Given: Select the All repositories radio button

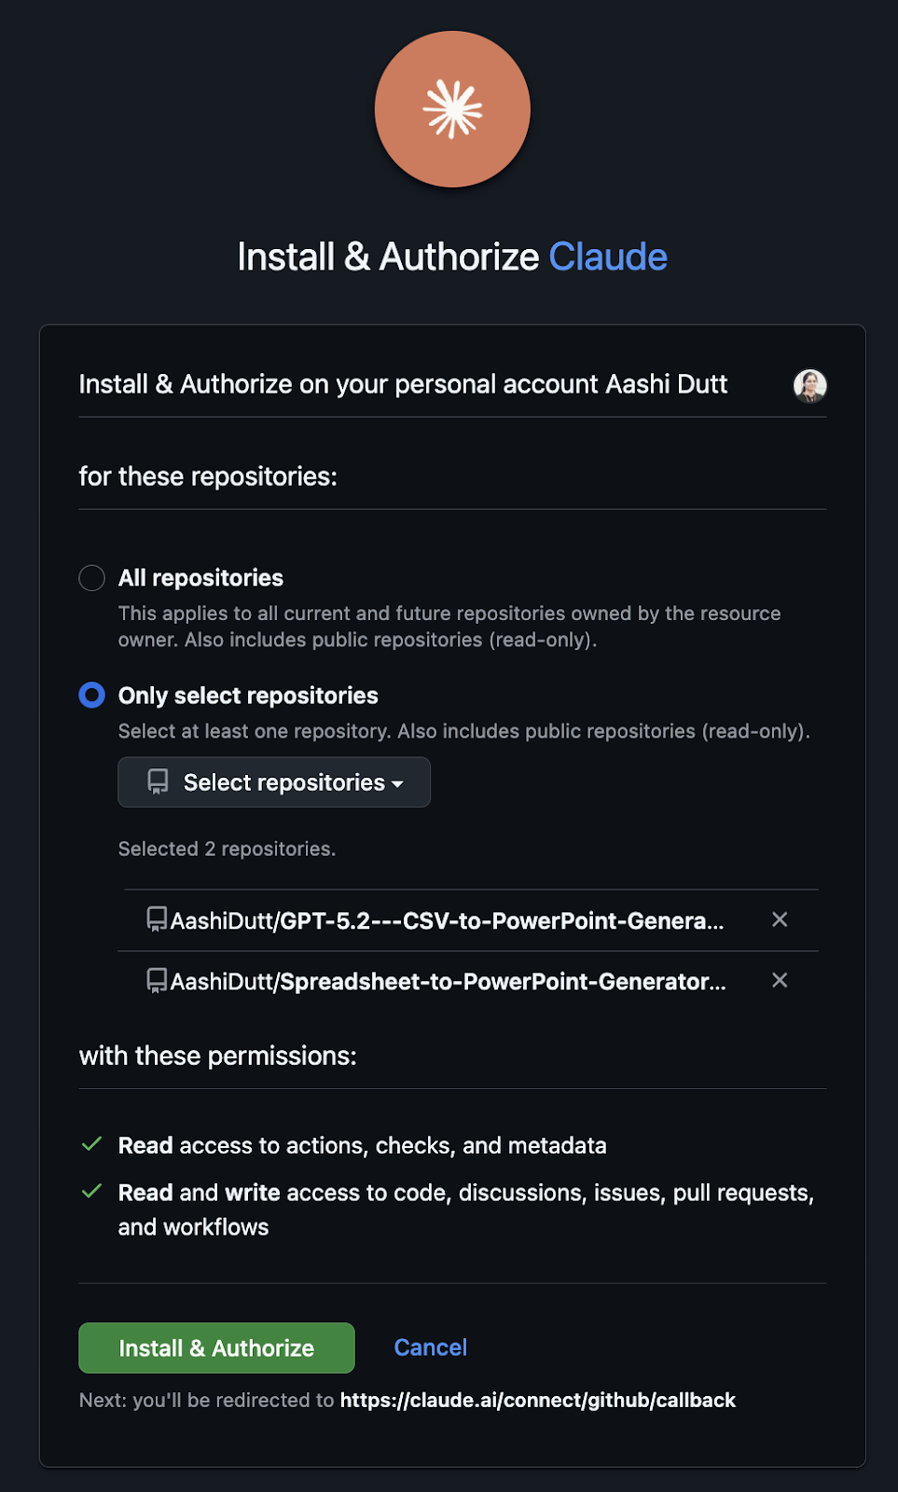Looking at the screenshot, I should [91, 578].
